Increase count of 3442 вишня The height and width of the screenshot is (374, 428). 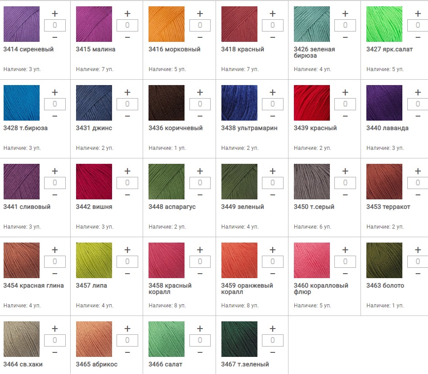pos(127,171)
